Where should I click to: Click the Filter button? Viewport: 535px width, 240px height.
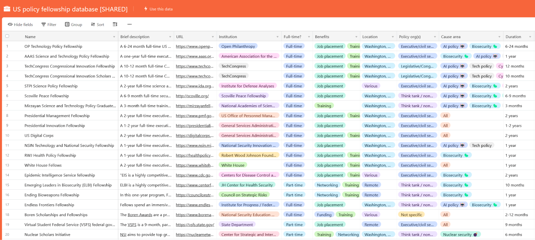(49, 24)
